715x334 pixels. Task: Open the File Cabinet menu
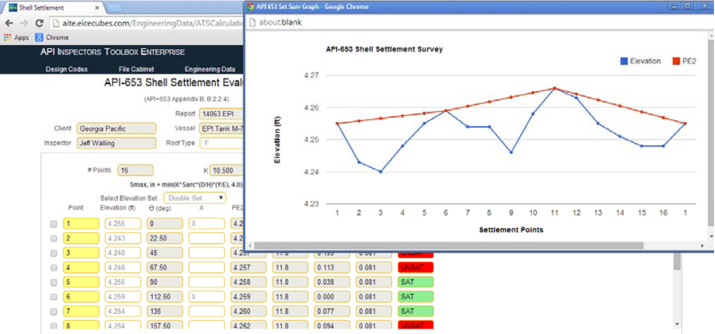pyautogui.click(x=136, y=69)
